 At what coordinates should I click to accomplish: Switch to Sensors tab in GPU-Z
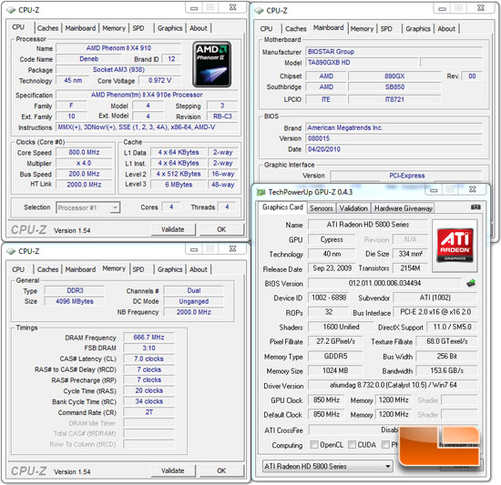click(x=322, y=208)
